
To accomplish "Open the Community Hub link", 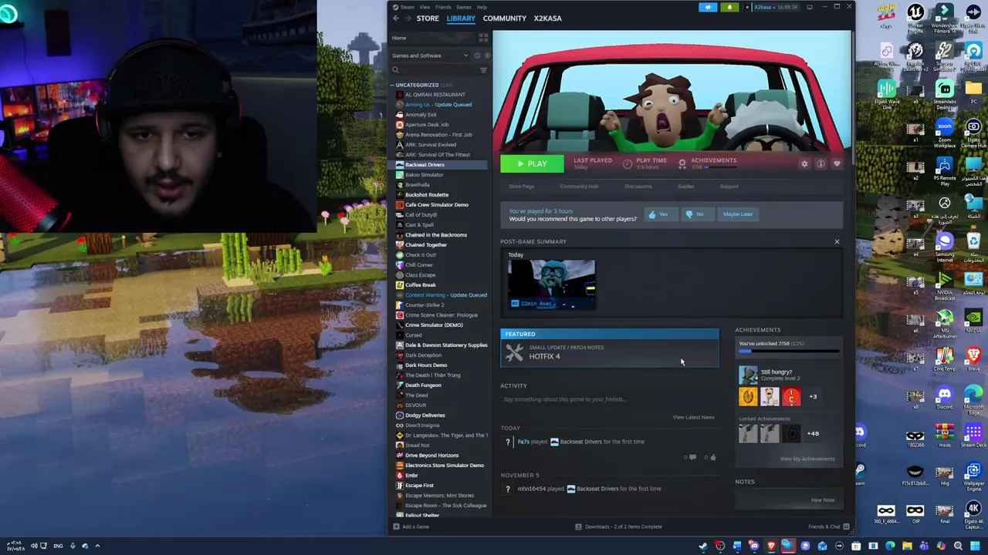I will [x=579, y=187].
